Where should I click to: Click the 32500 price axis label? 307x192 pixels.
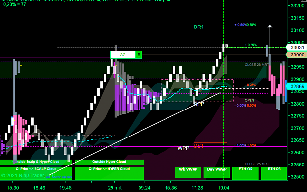pyautogui.click(x=297, y=177)
